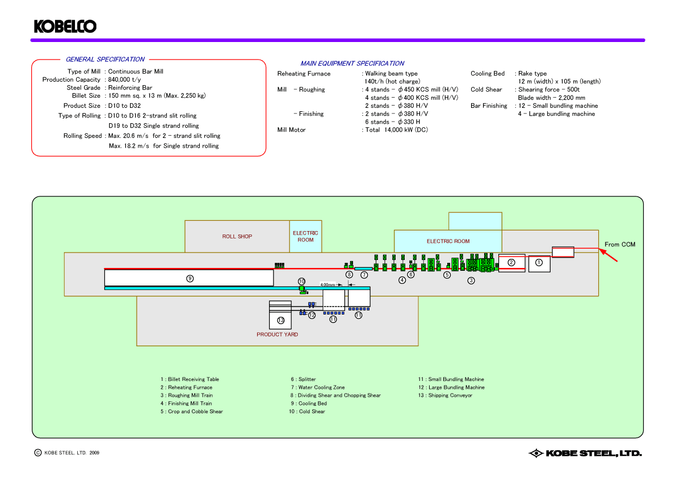
Task: Click legend entry 13 : Shipping Conveyor
Action: click(446, 395)
